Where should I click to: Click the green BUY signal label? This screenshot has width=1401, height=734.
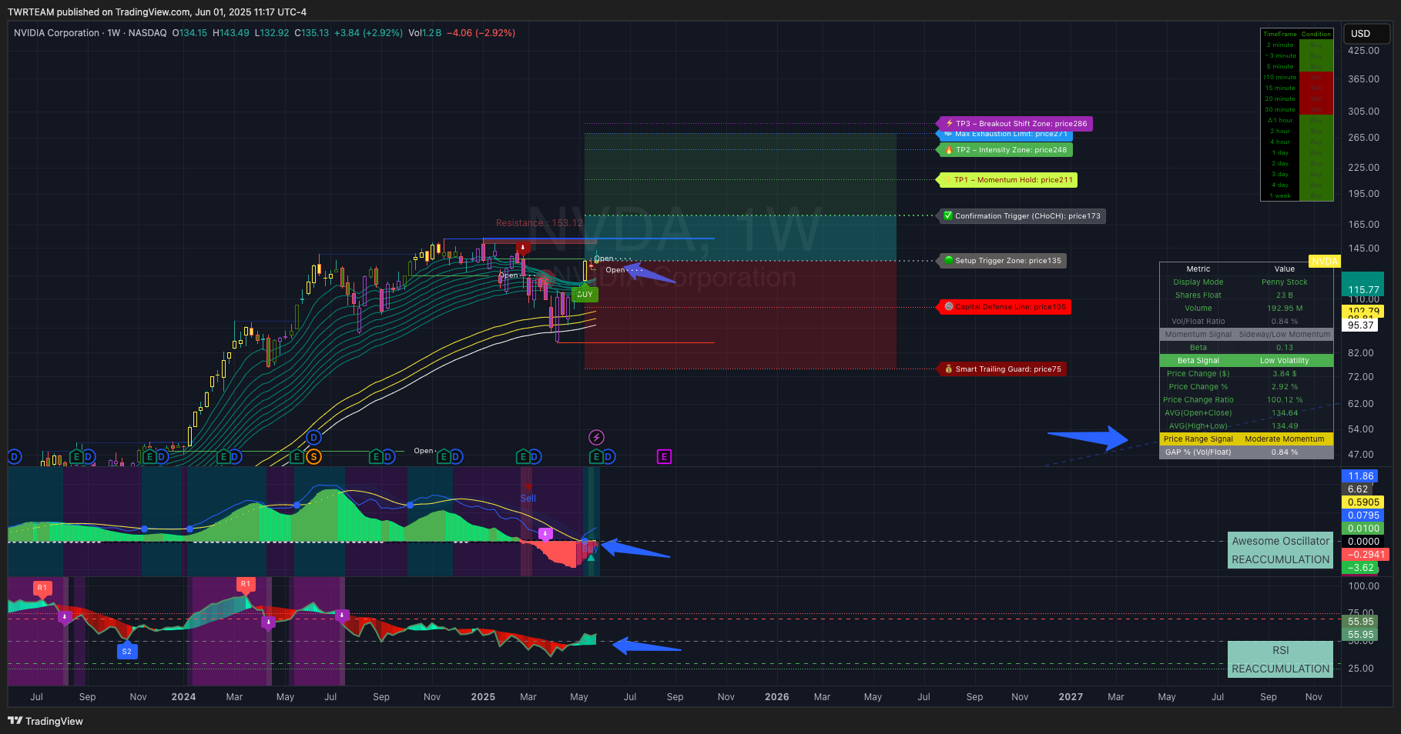(x=585, y=294)
